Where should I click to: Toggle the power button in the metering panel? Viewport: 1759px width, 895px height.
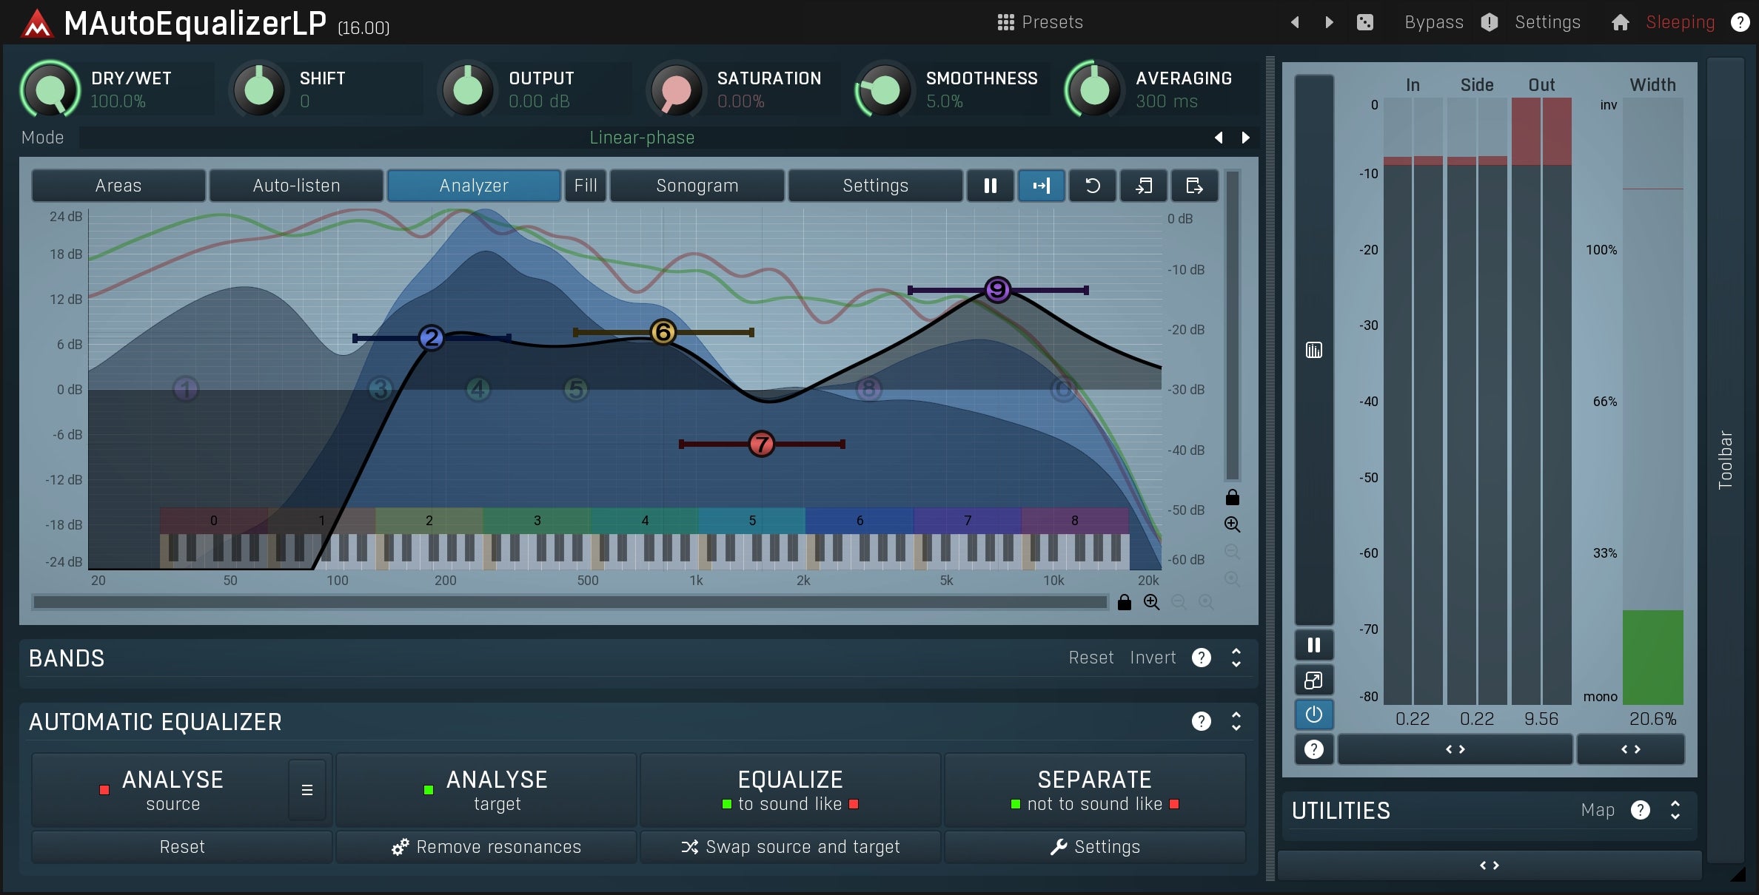click(1313, 715)
